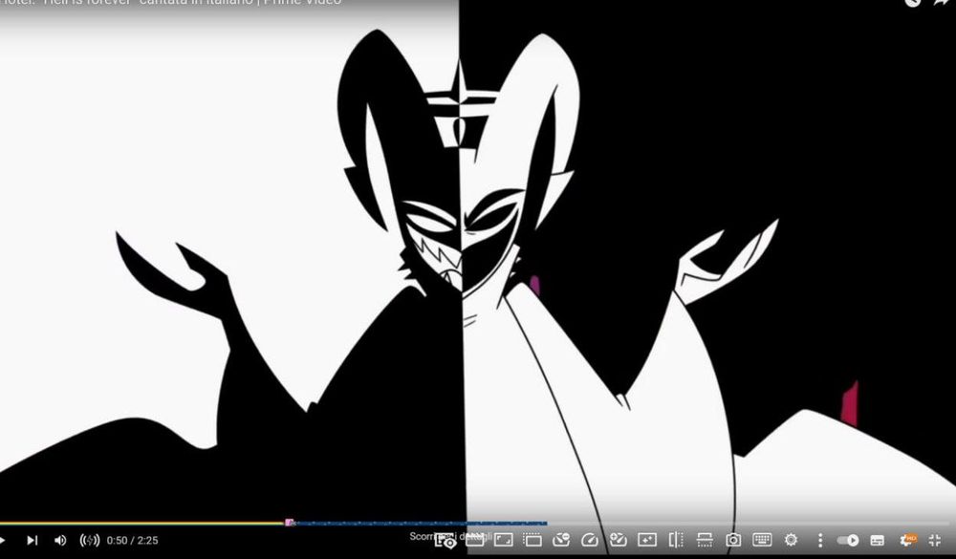Image resolution: width=956 pixels, height=559 pixels.
Task: Click the rectangle with corner marks icon
Action: point(504,540)
